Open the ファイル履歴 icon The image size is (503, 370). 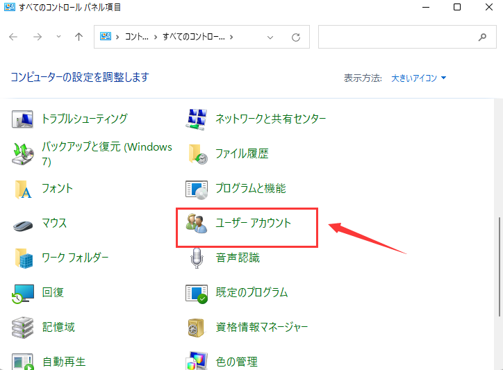coord(197,154)
